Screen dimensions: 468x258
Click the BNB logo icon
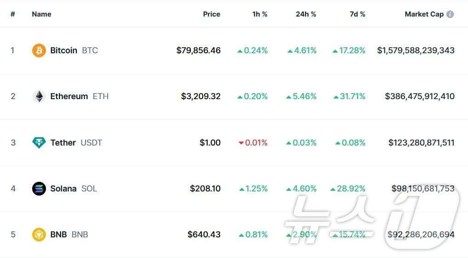pos(39,235)
